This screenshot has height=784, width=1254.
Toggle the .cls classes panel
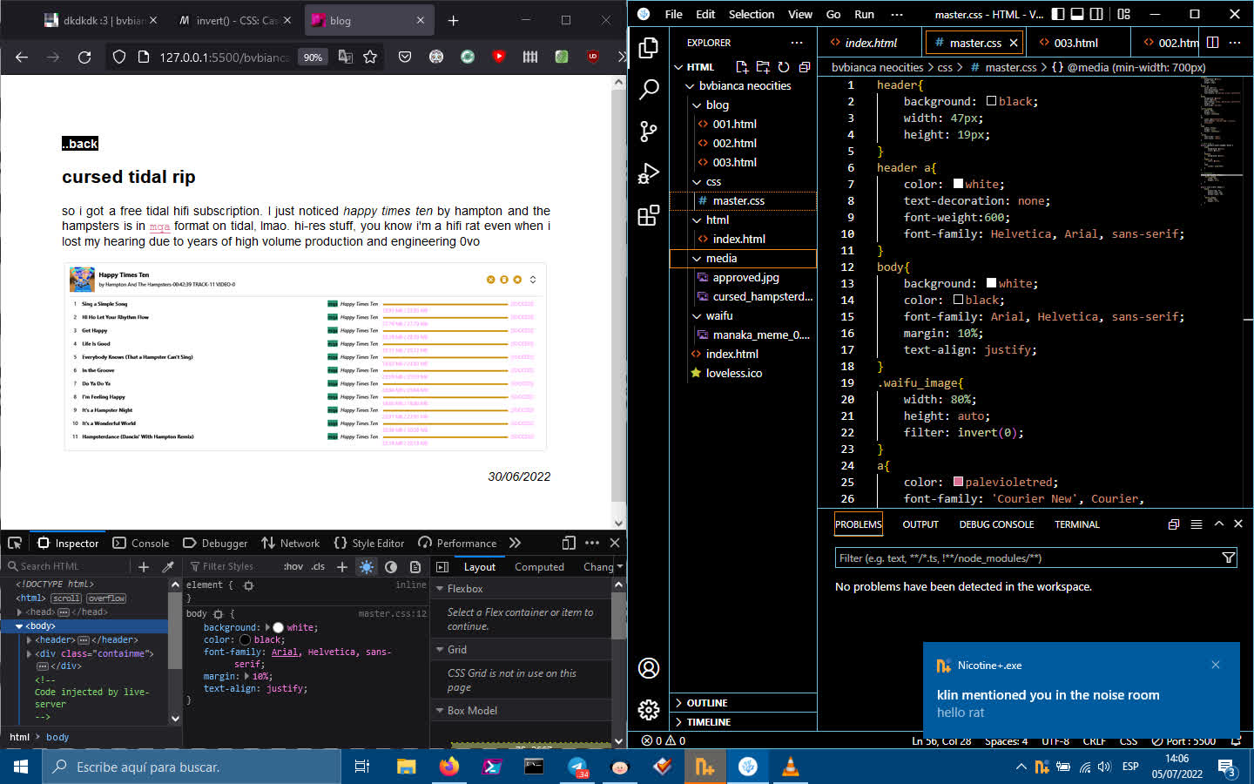point(318,566)
